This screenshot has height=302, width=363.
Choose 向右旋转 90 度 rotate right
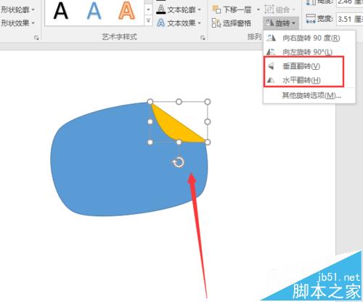pyautogui.click(x=309, y=38)
